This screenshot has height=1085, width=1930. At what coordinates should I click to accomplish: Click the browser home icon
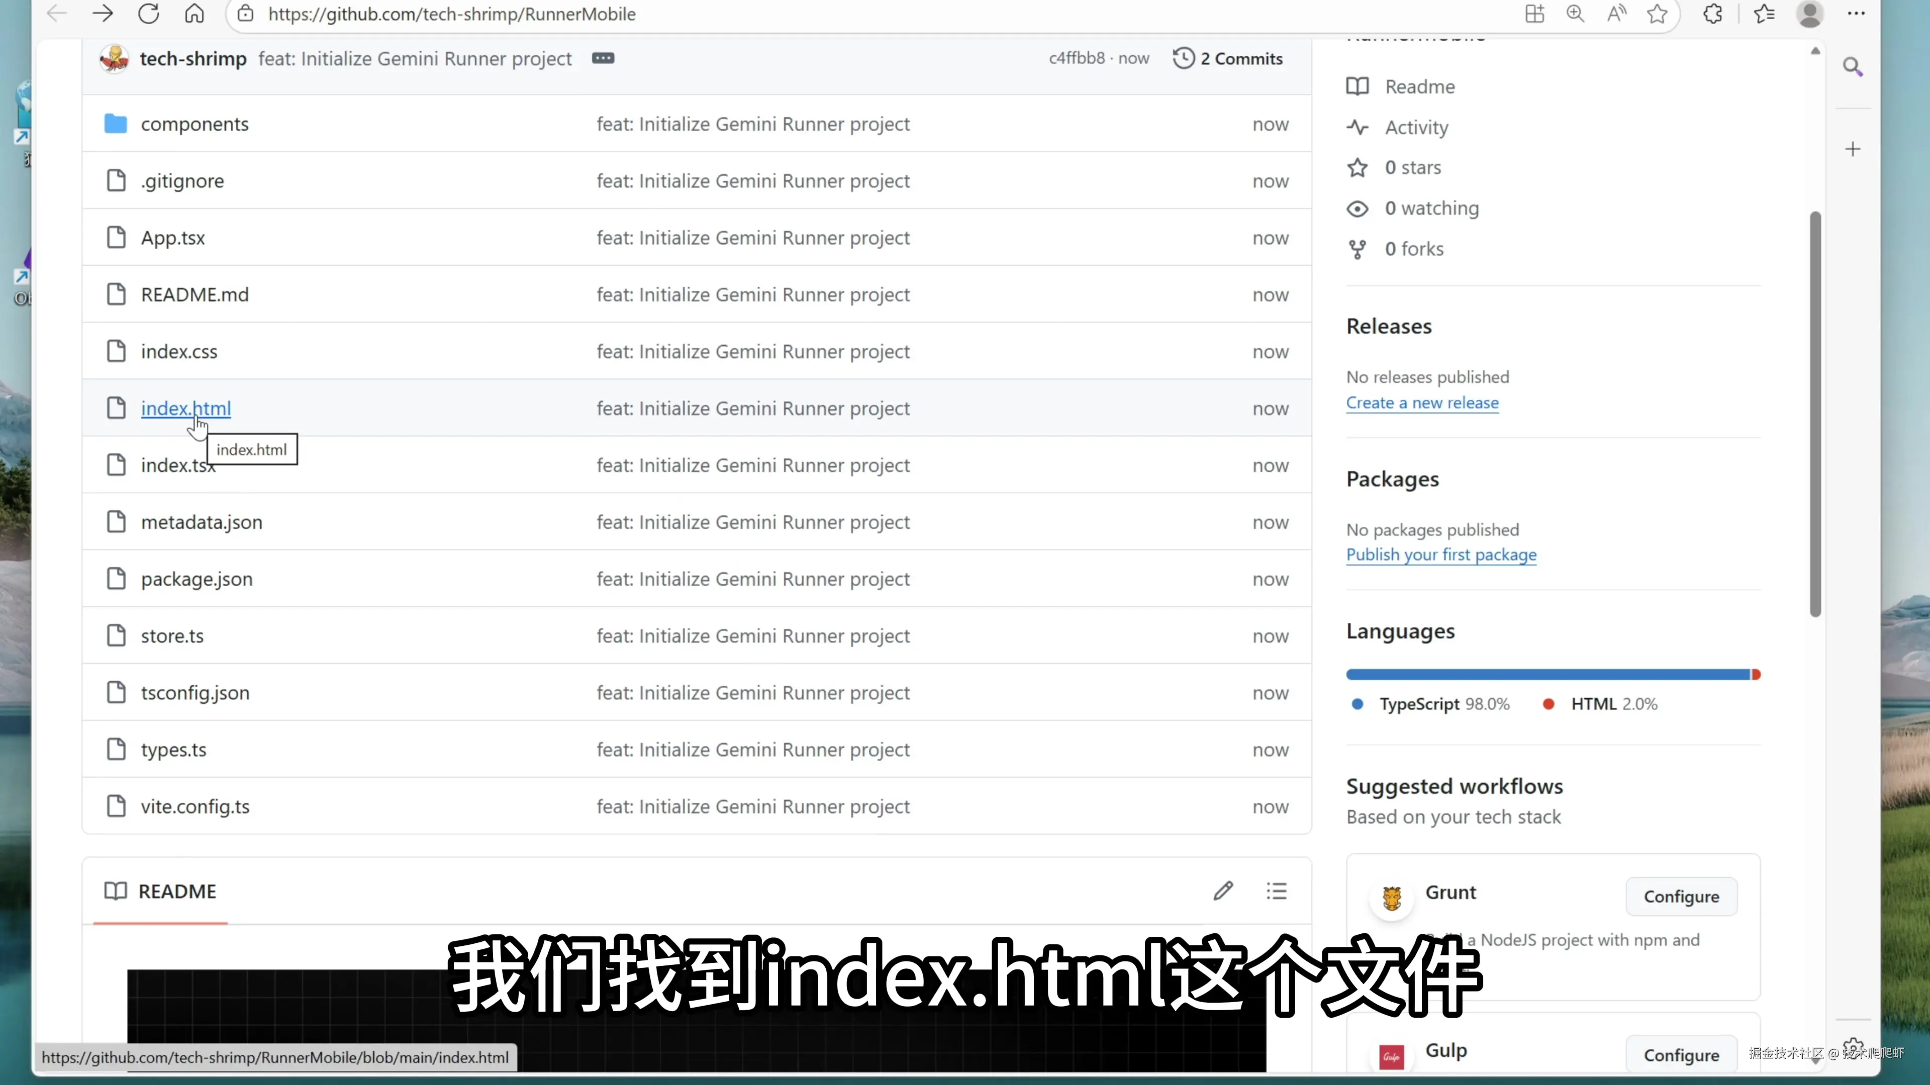click(x=194, y=14)
